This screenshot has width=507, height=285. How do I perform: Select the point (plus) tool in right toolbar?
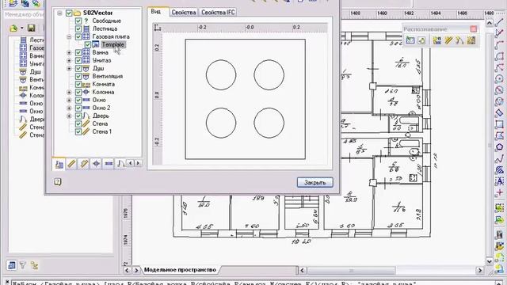pos(499,192)
